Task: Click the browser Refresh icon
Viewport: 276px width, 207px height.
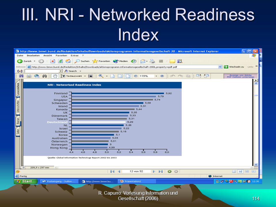Action: coord(60,61)
